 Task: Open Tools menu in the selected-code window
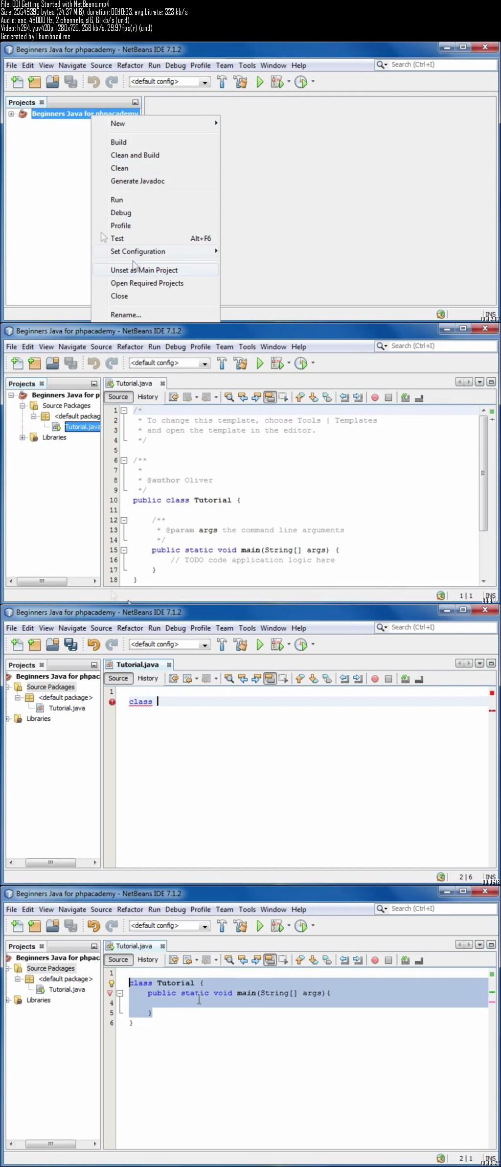[247, 910]
